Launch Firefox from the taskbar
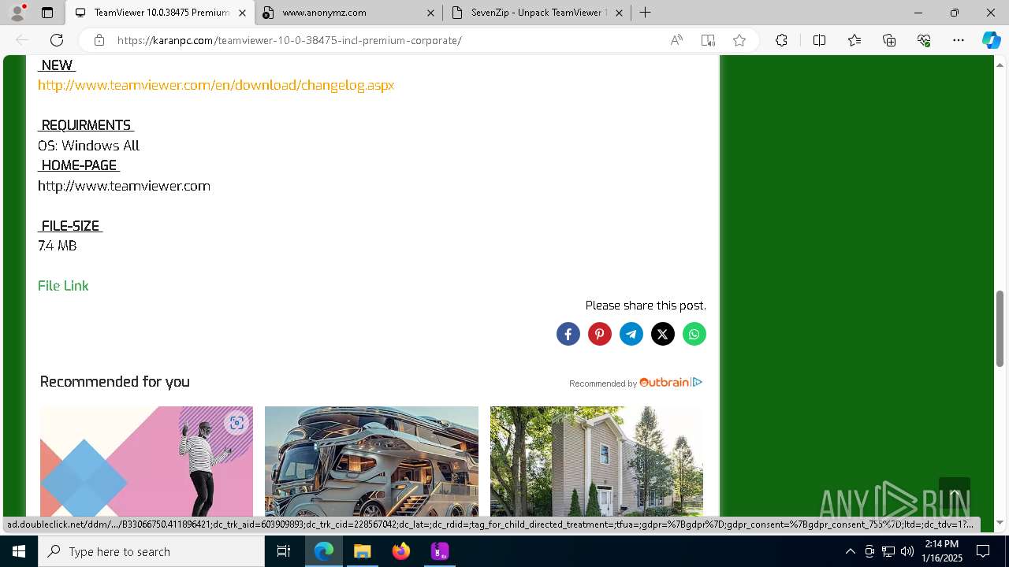 (x=401, y=551)
